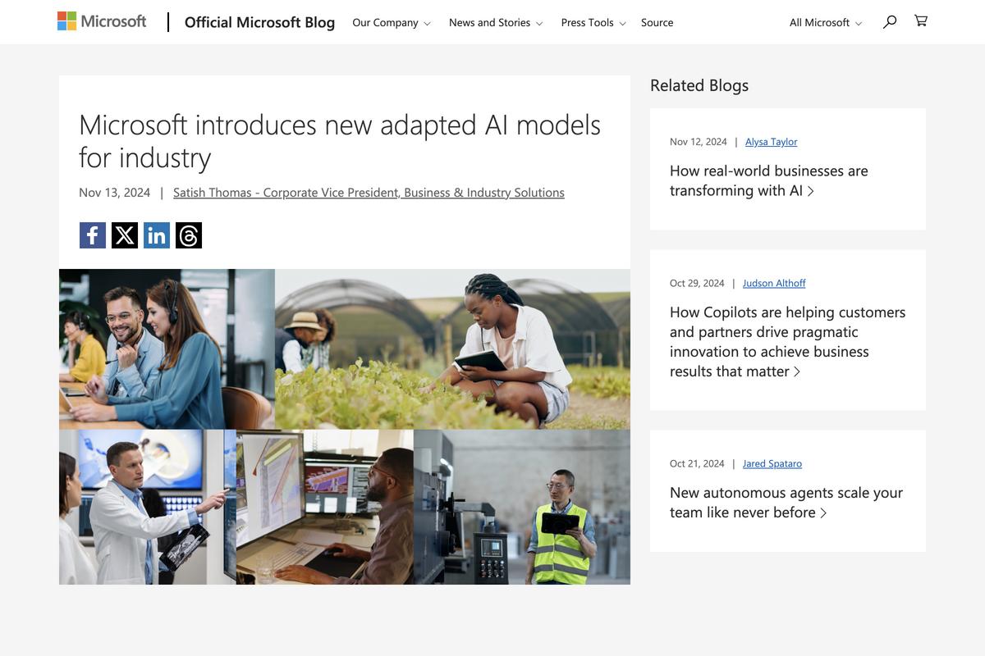The image size is (985, 656).
Task: Read 'New autonomous agents scale your team' article
Action: pyautogui.click(x=786, y=502)
